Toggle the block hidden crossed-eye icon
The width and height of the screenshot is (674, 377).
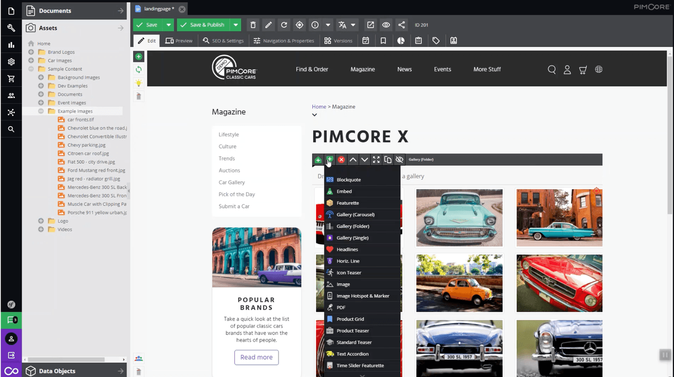click(x=399, y=160)
